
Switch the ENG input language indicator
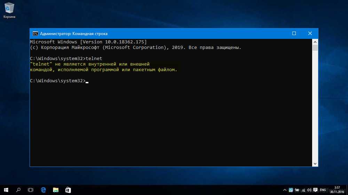pos(323,190)
